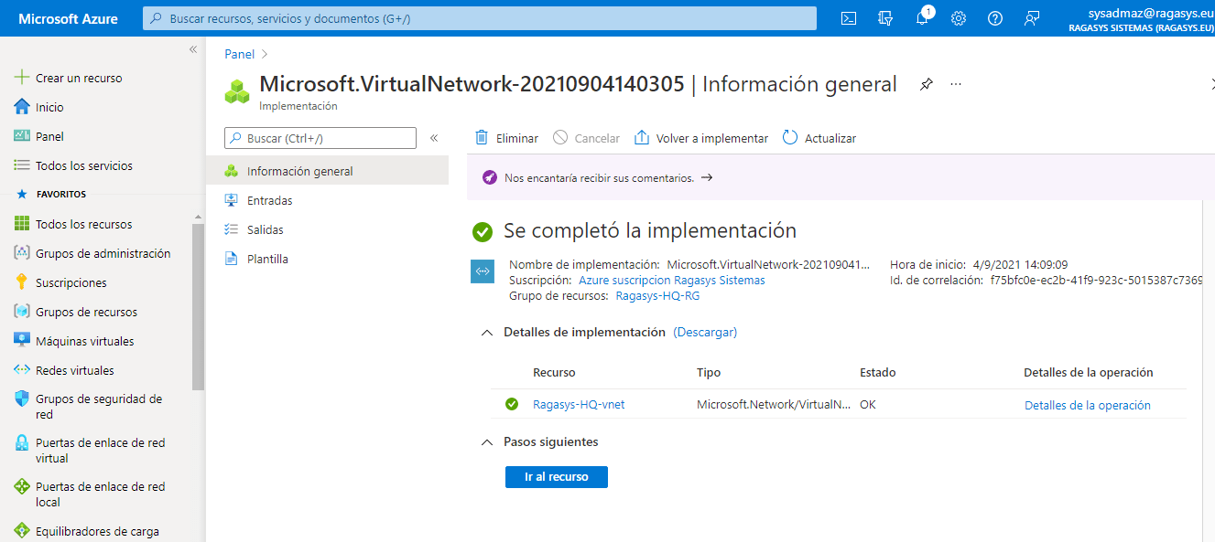The width and height of the screenshot is (1215, 542).
Task: Open the Settings gear icon
Action: (959, 18)
